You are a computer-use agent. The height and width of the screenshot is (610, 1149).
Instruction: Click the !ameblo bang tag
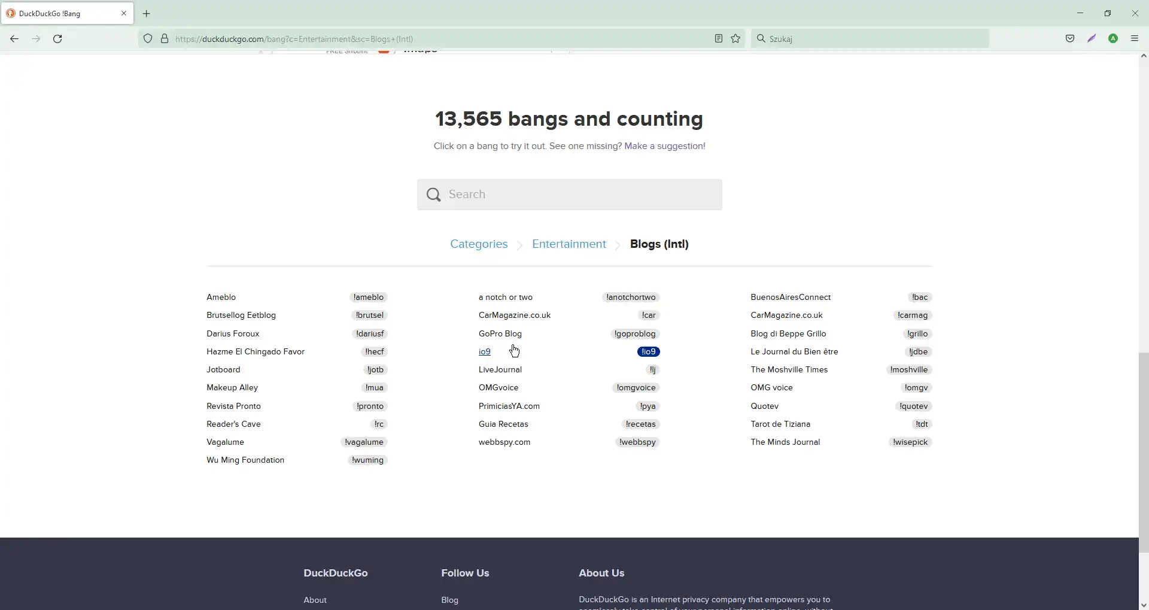pos(369,298)
